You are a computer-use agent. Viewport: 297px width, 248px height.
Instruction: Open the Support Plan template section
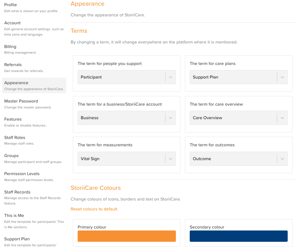(34, 242)
